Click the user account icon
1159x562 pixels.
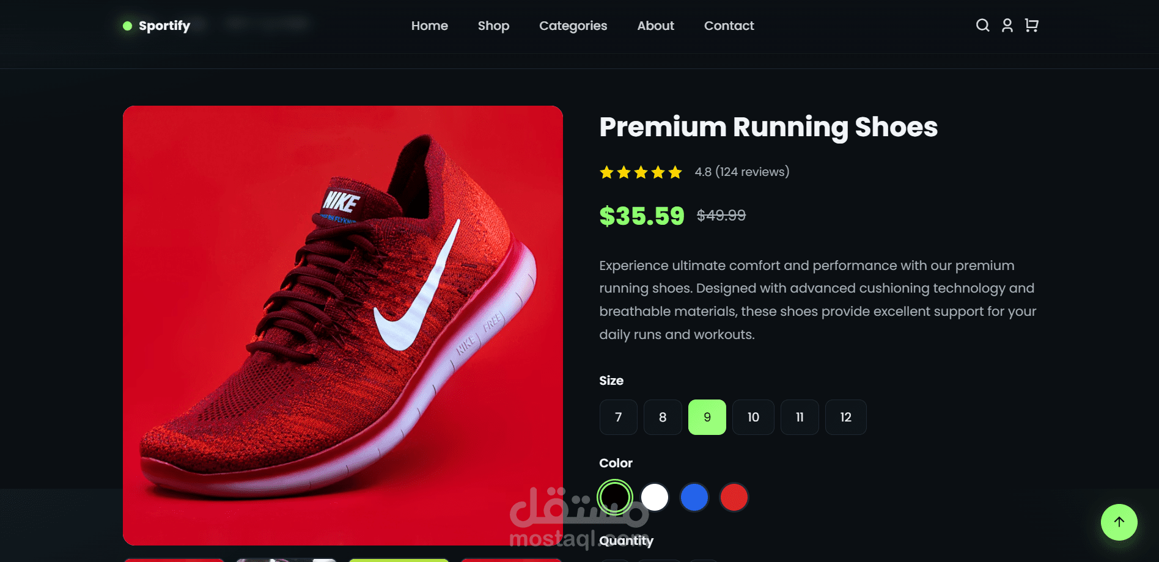click(x=1007, y=25)
